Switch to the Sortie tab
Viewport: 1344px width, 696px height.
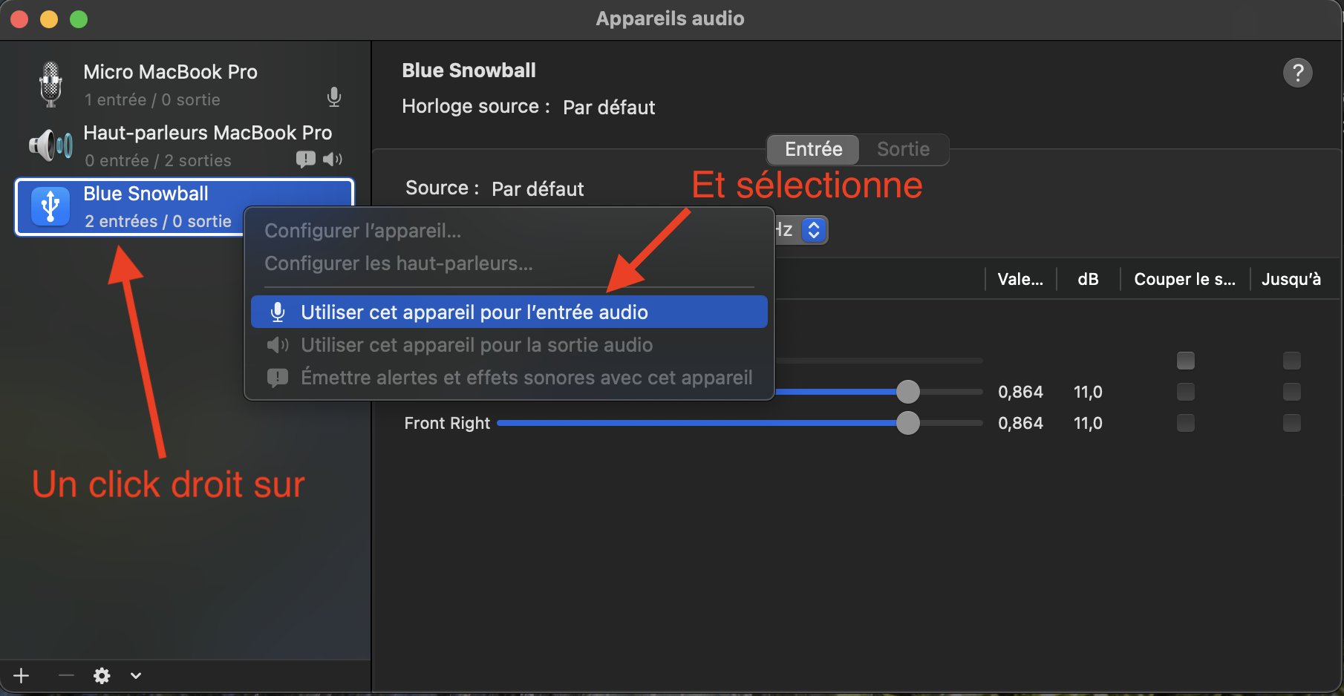(x=903, y=149)
